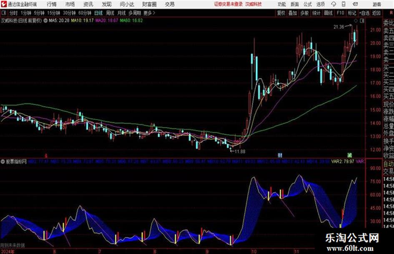The image size is (394, 254).
Task: Click the 证券交易未登录 login link
Action: click(228, 4)
